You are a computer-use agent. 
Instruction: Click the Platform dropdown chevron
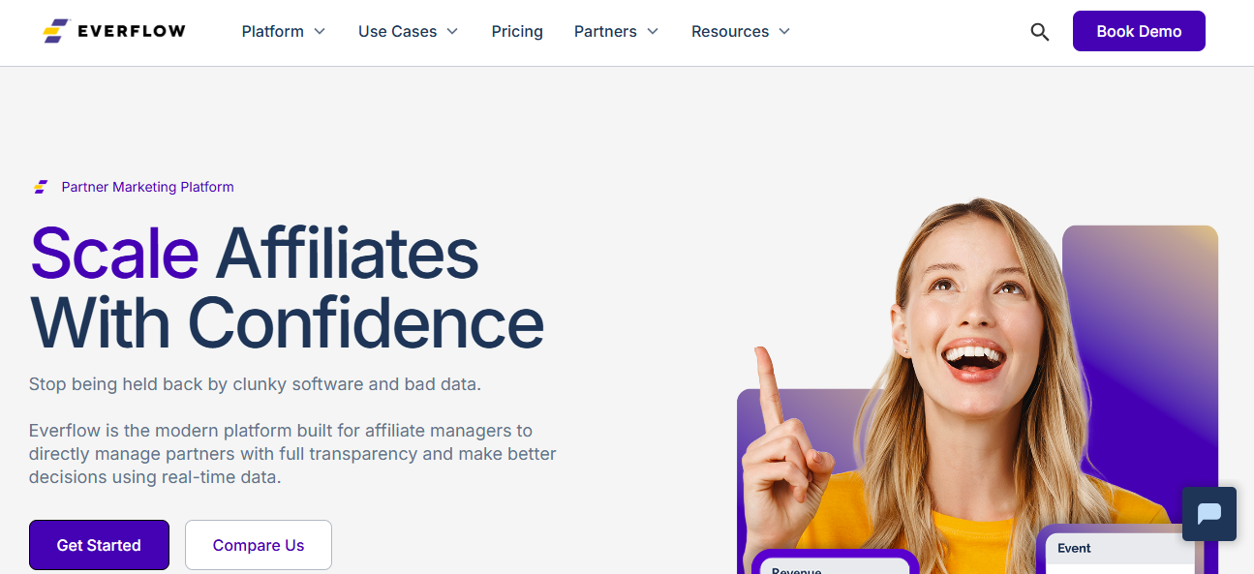[321, 31]
